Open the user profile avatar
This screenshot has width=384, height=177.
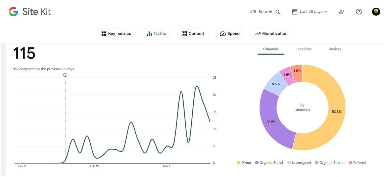tap(376, 12)
